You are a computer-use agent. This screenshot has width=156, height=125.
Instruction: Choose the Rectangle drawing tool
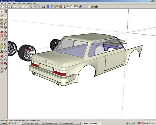pos(2,20)
